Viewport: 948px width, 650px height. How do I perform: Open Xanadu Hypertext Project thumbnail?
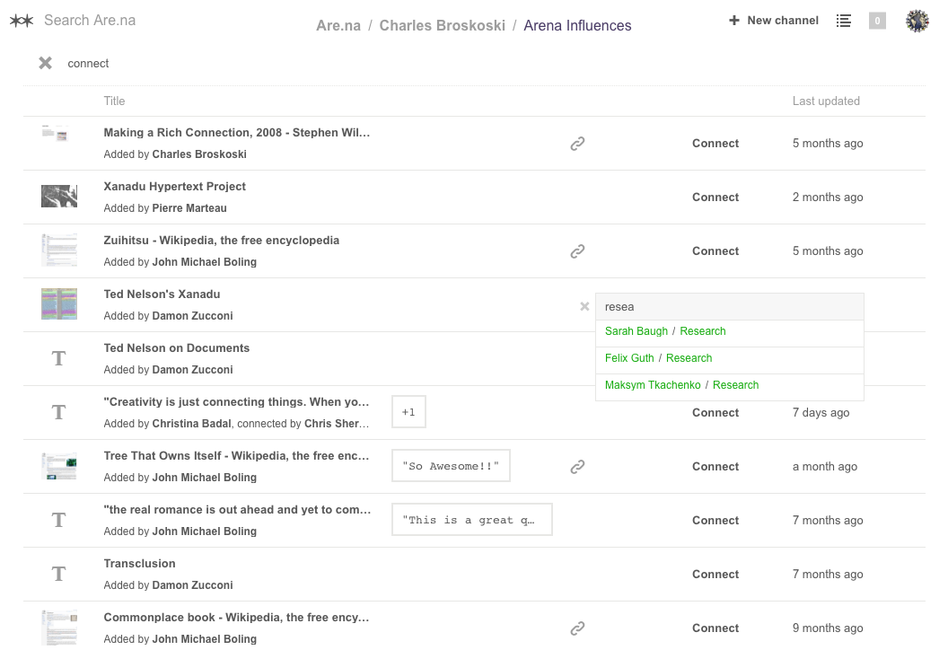click(59, 197)
